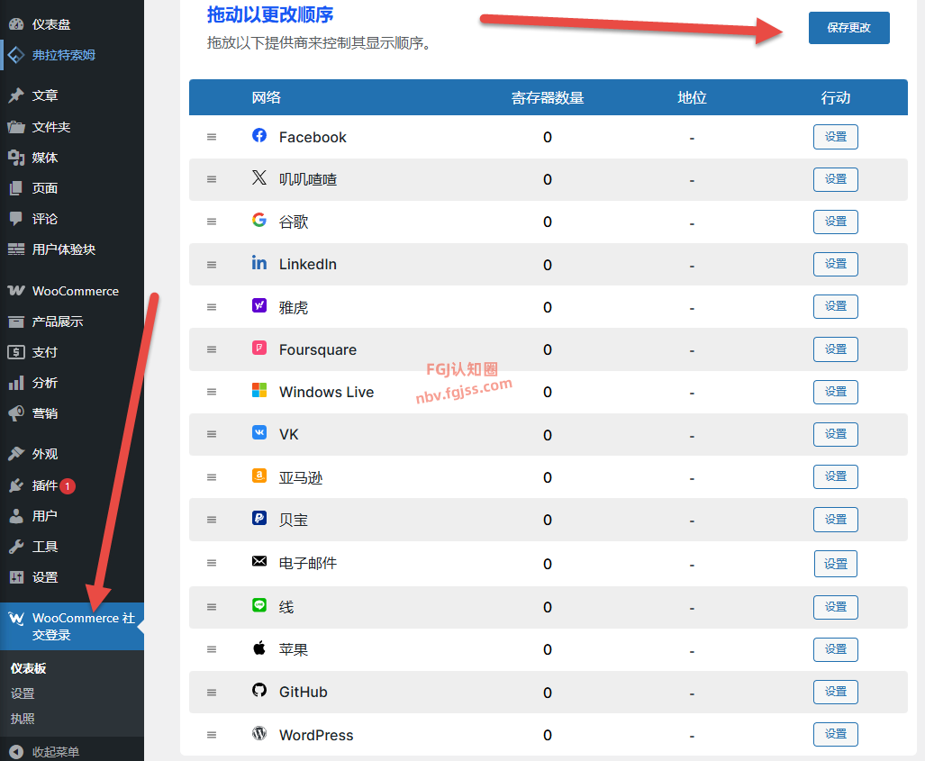The image size is (925, 761).
Task: Collapse the sidebar with 收起菜单
Action: click(x=55, y=751)
